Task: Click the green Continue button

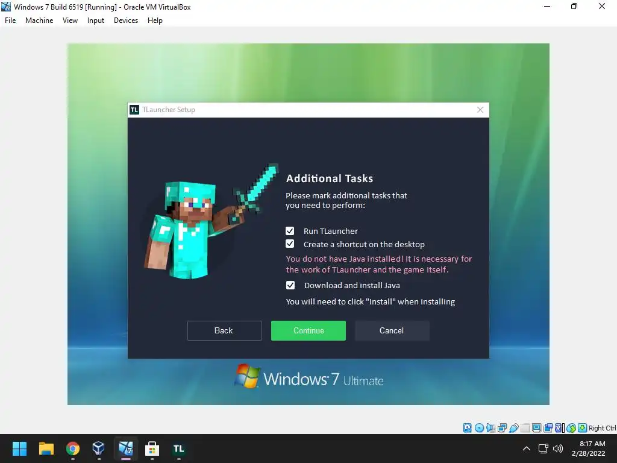Action: coord(308,330)
